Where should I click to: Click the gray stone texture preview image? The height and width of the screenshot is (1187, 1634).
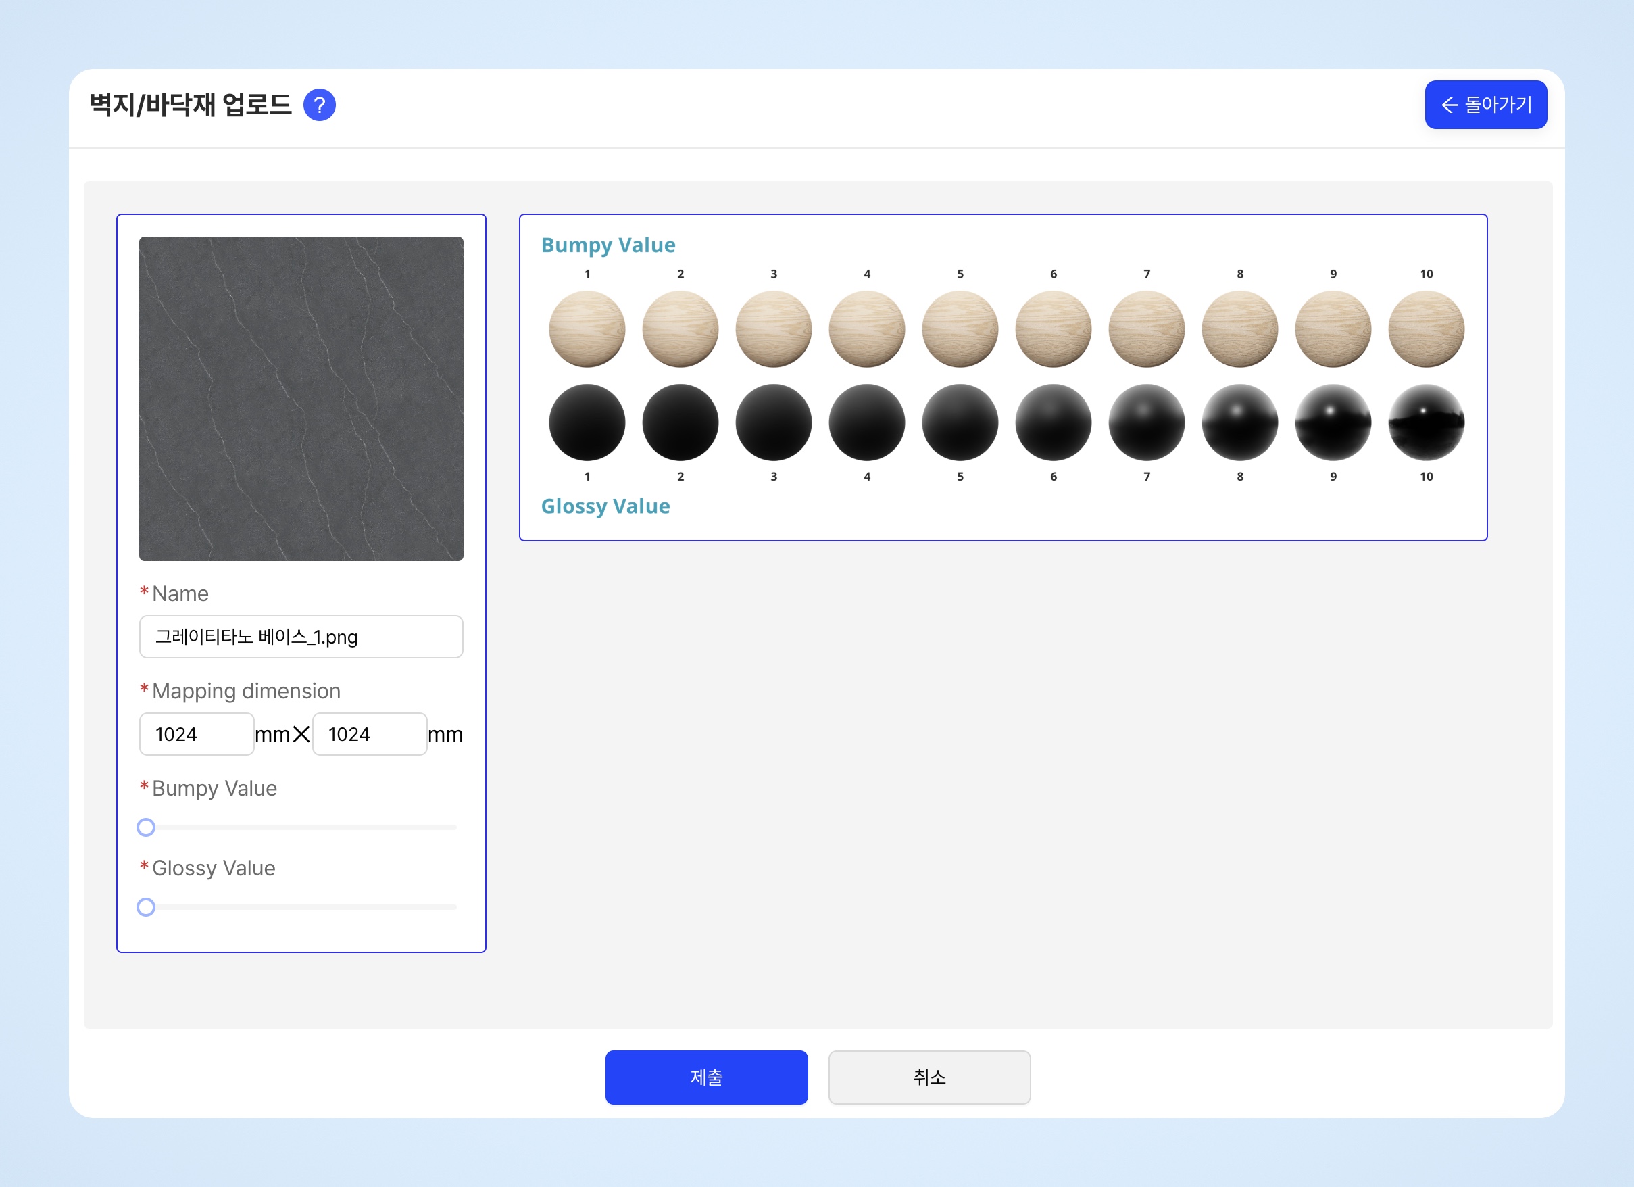point(301,399)
